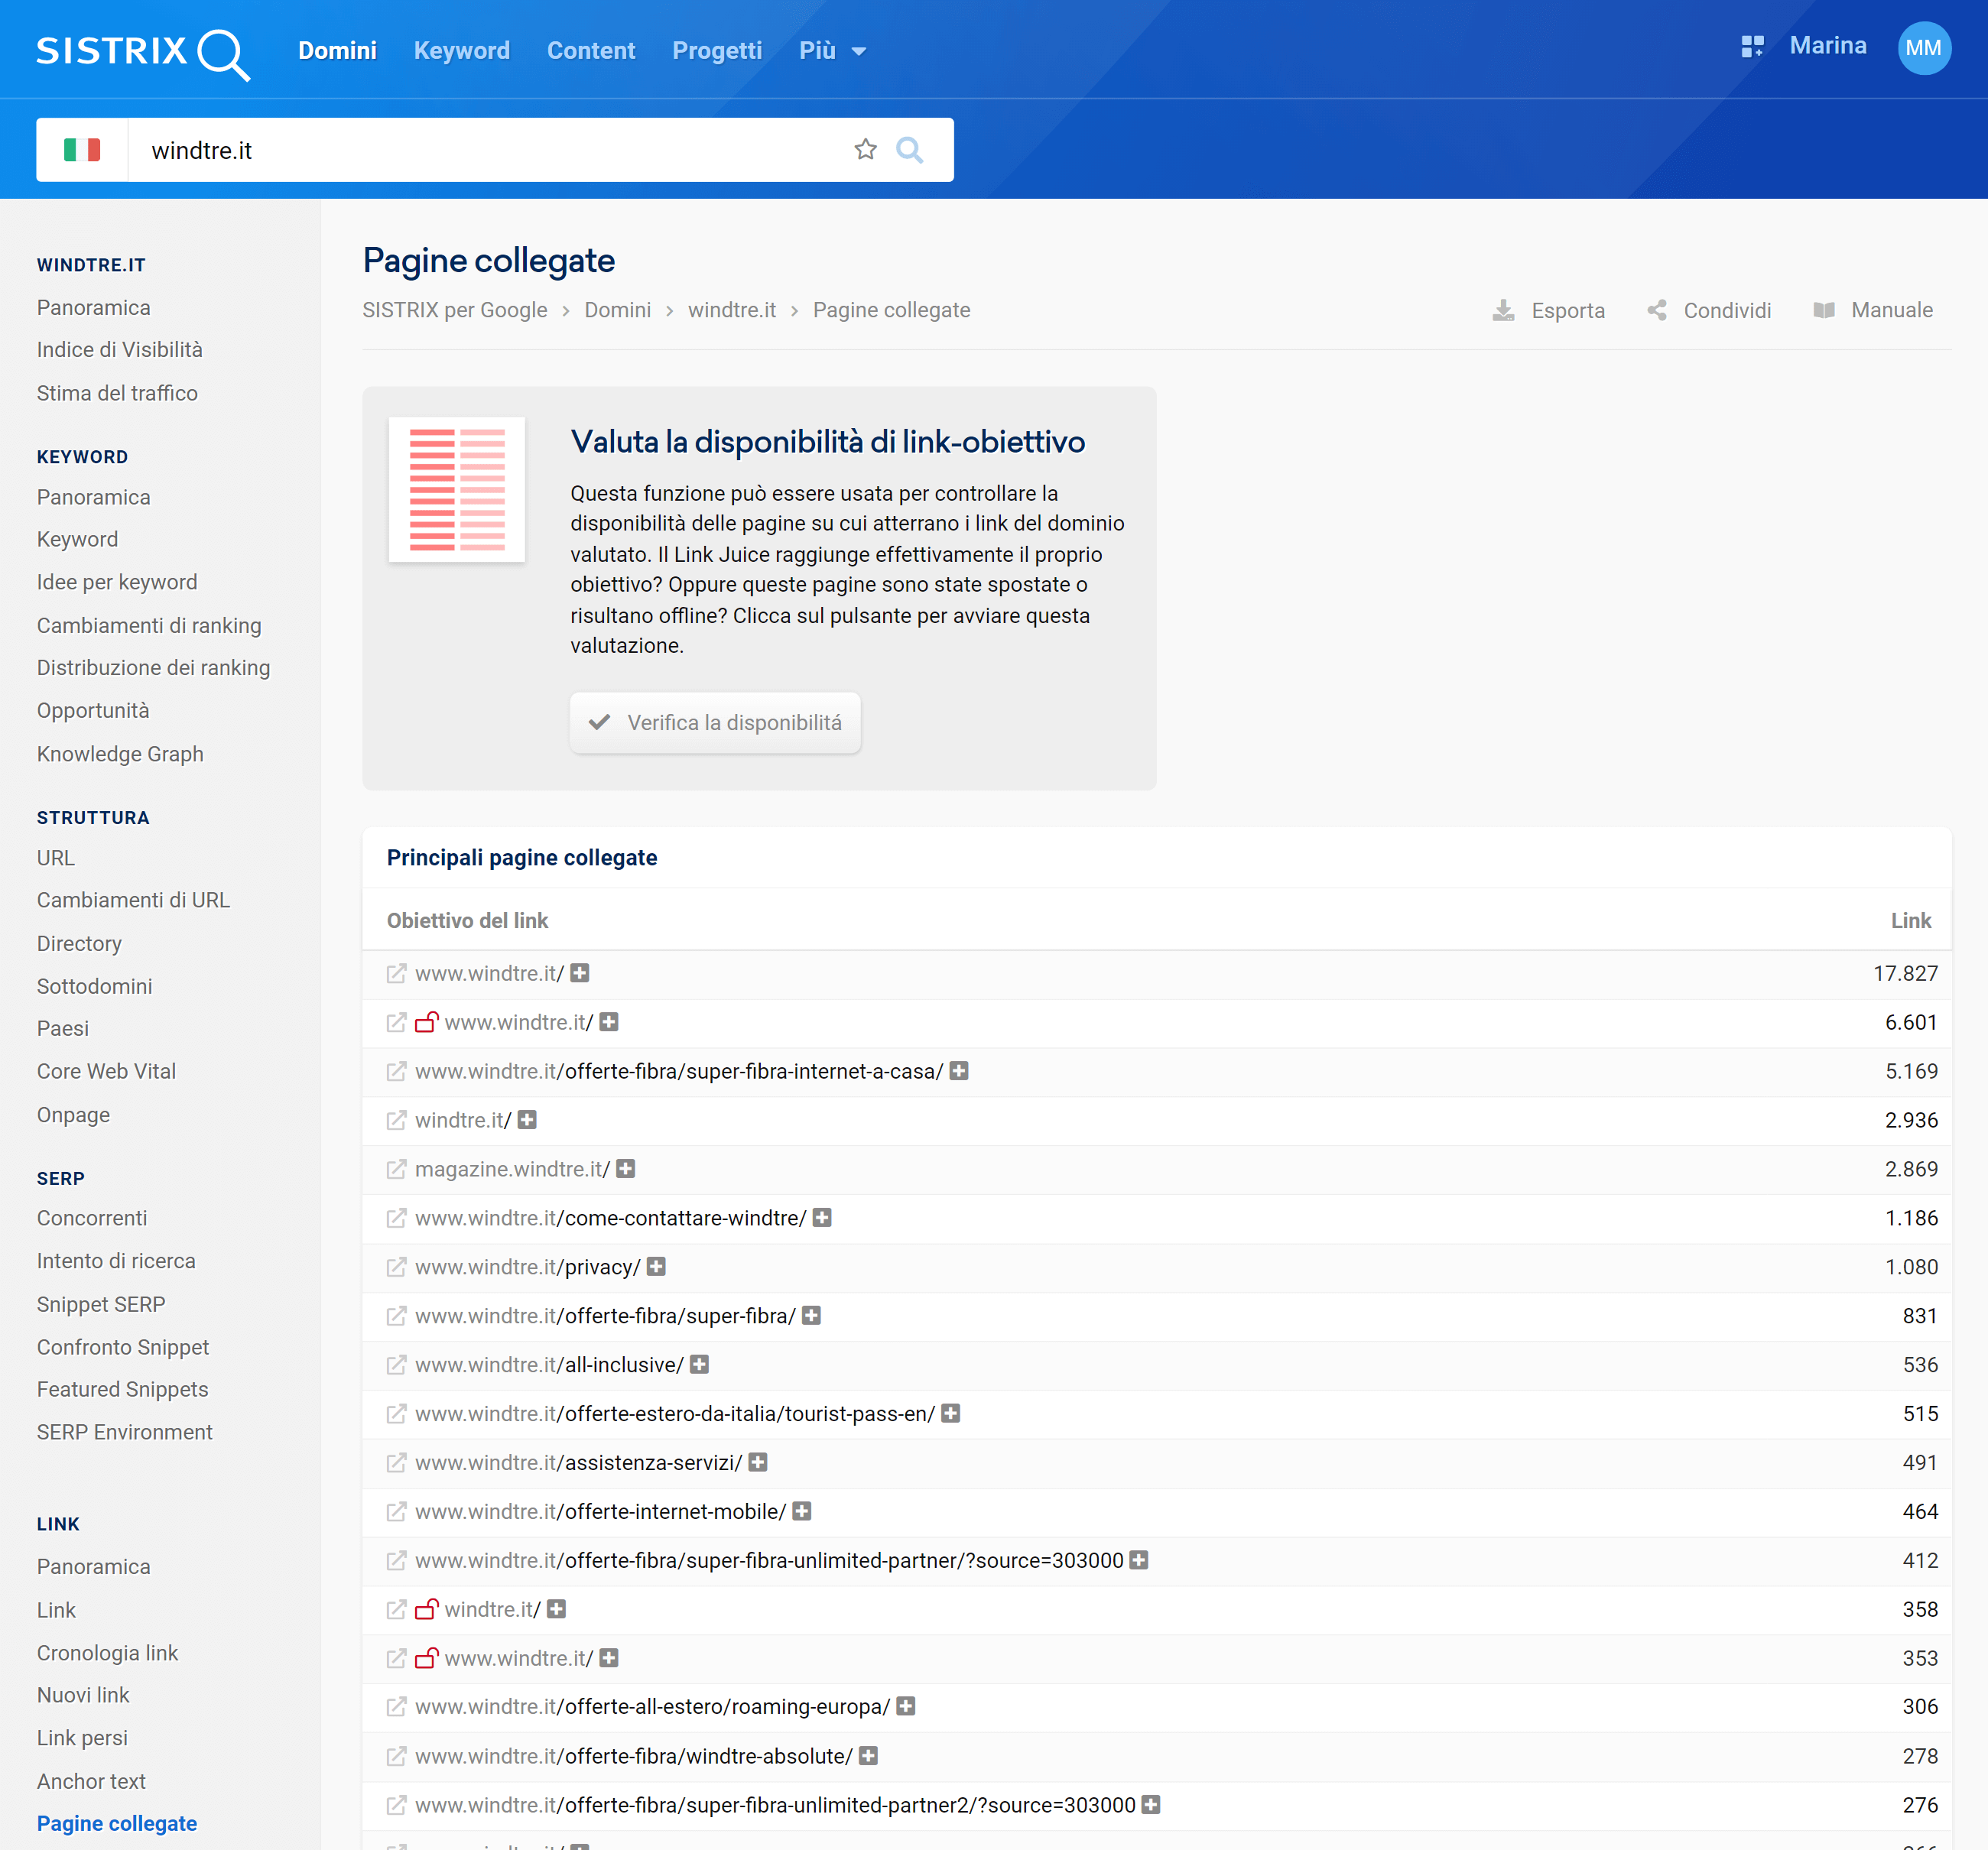Click Obiettivo del link column header
1988x1850 pixels.
[467, 921]
